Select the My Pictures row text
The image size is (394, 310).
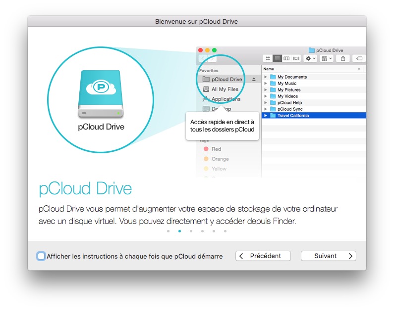289,89
